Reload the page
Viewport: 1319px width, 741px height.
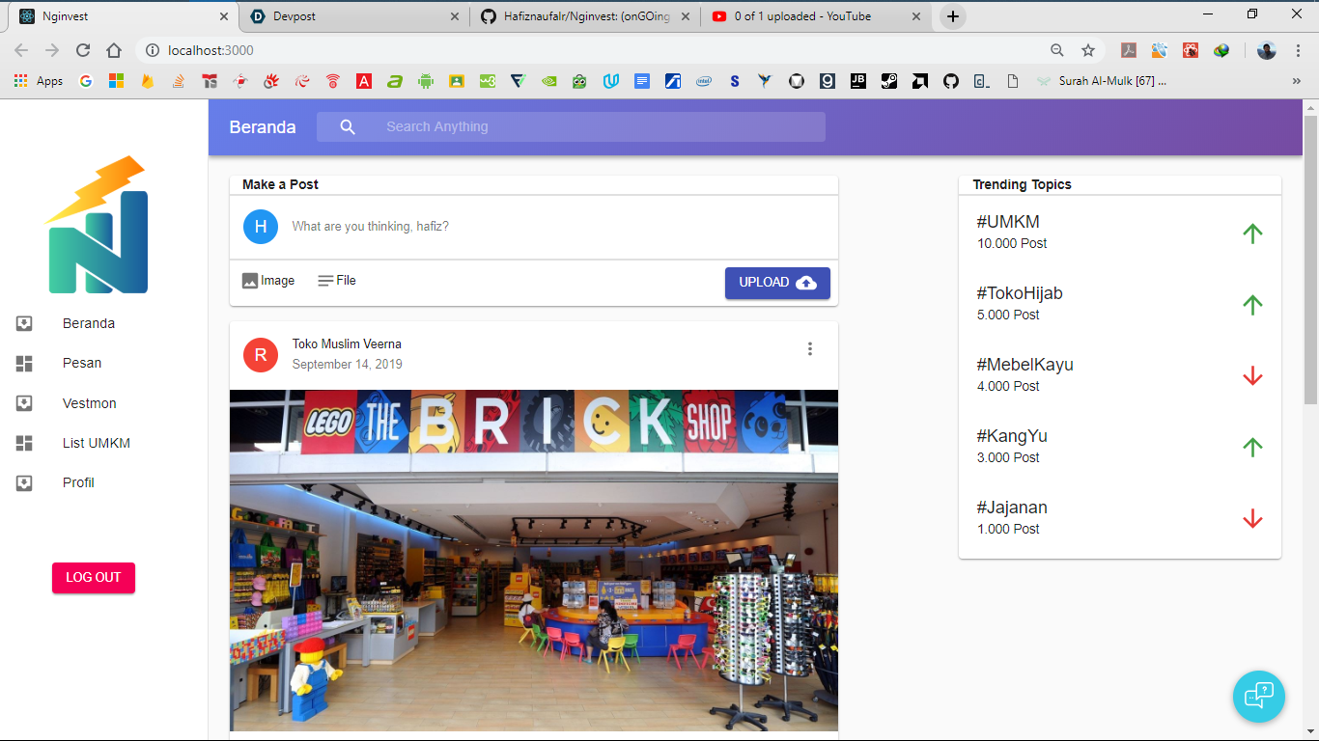click(83, 50)
